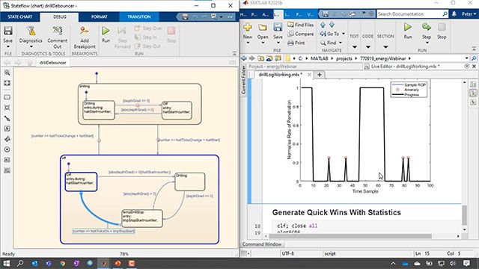
Task: Switch to the FORMAT ribbon tab
Action: (x=99, y=16)
